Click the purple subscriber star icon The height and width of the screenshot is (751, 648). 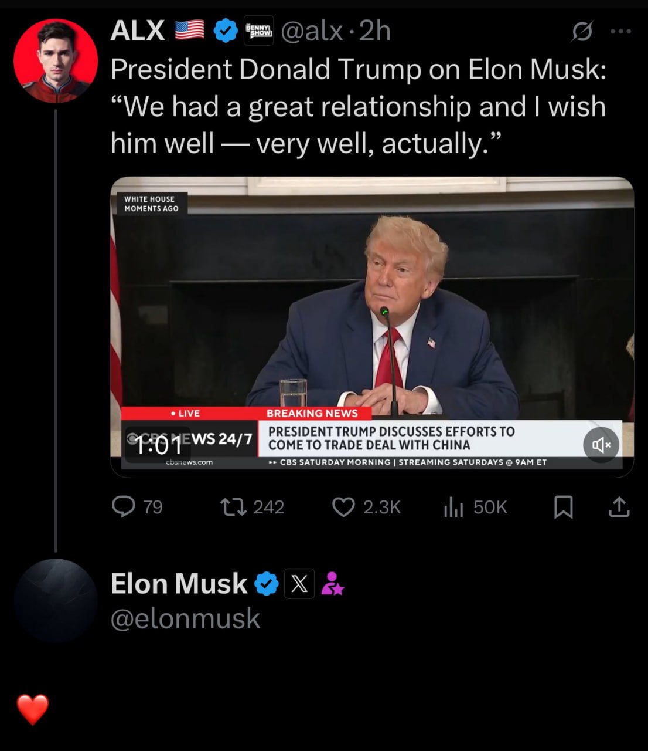pos(333,583)
